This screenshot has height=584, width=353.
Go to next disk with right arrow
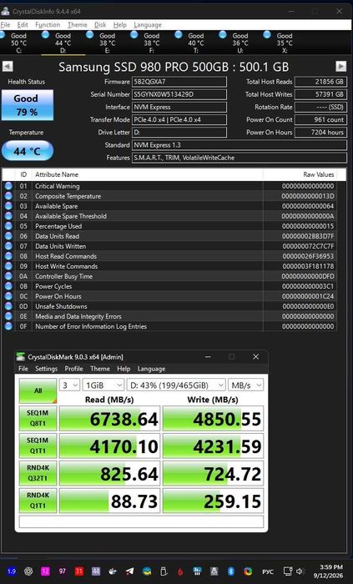340,66
